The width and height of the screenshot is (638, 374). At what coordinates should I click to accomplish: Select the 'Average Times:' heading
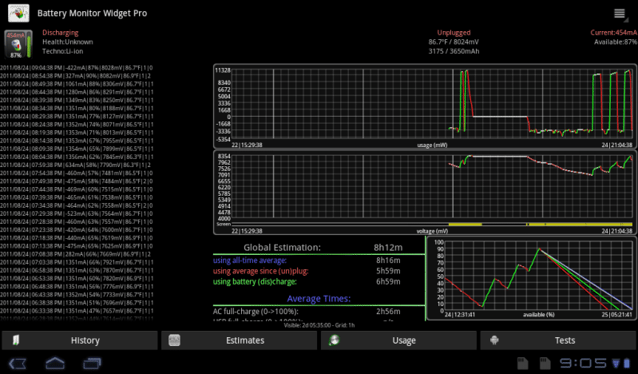click(319, 299)
